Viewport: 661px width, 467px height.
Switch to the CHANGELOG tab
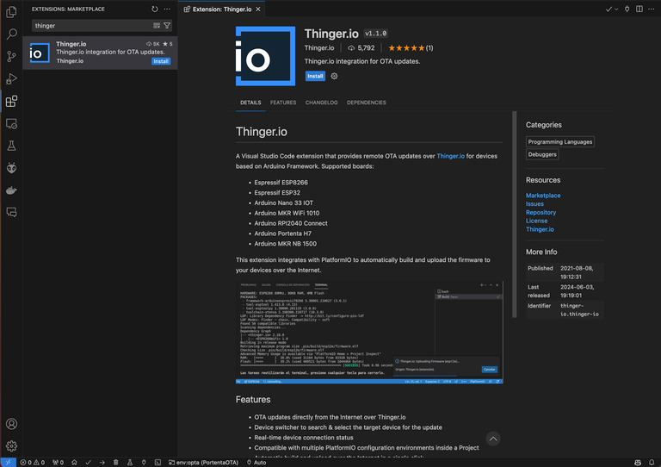pos(321,103)
